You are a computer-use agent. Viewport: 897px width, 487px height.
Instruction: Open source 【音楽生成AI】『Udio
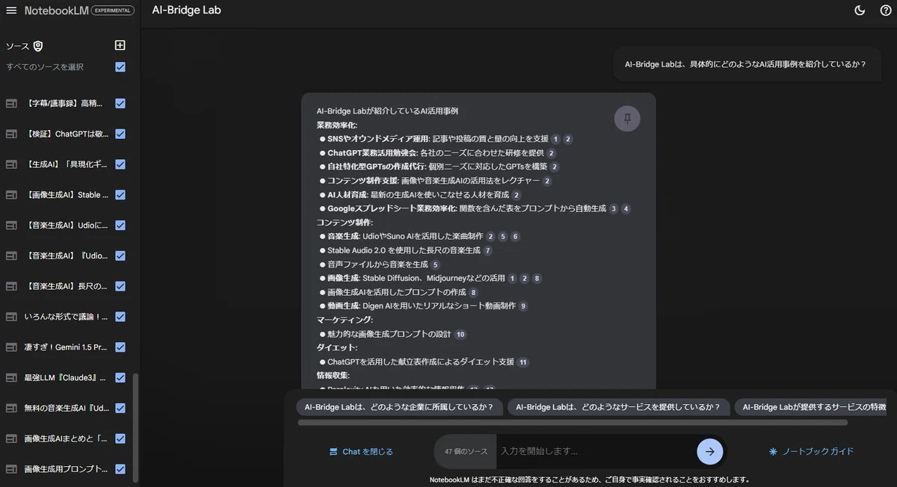(67, 255)
